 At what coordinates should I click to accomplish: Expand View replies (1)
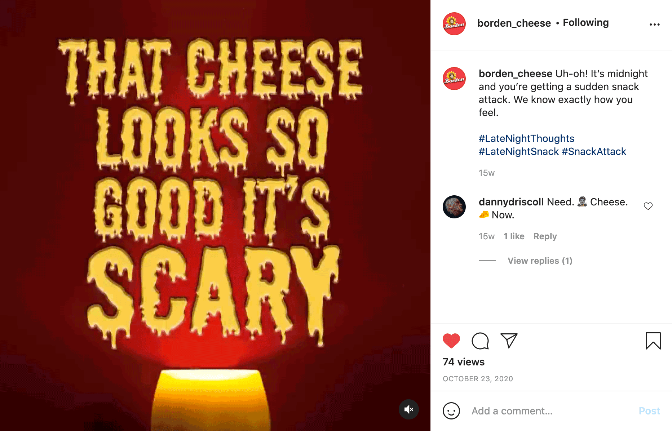click(540, 261)
